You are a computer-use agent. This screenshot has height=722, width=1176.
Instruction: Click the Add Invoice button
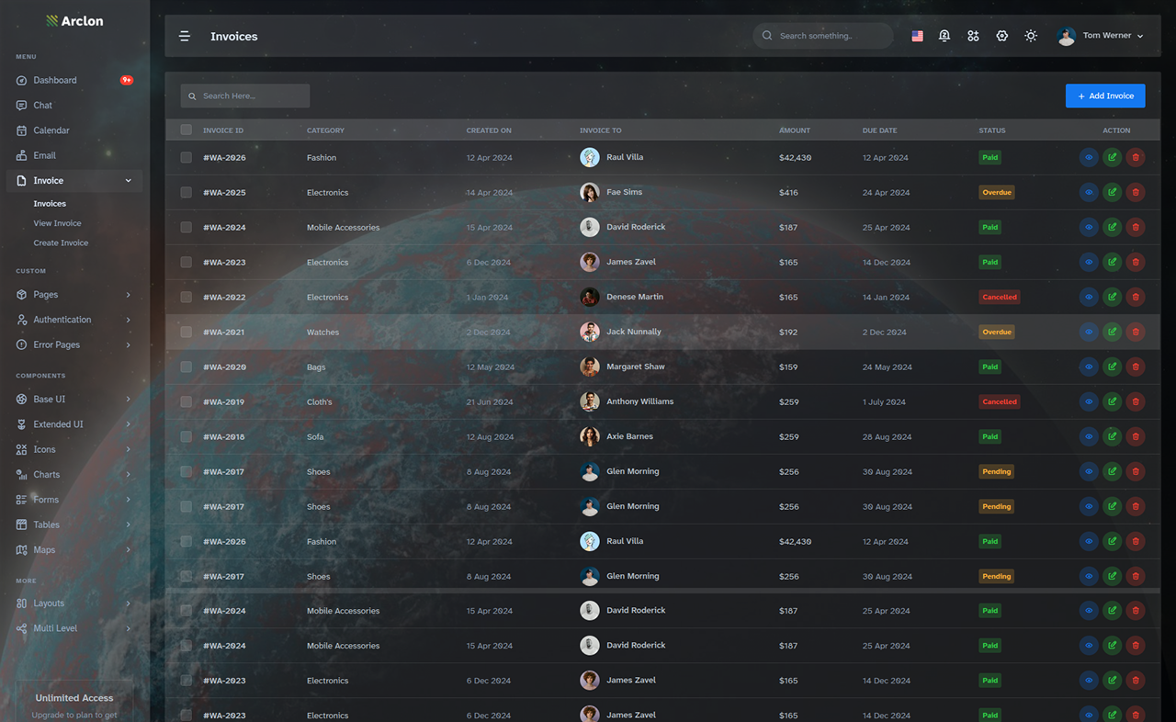pyautogui.click(x=1105, y=96)
